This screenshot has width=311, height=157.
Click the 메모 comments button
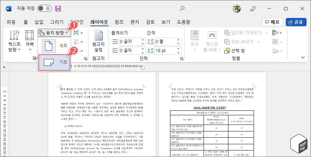(x=273, y=22)
